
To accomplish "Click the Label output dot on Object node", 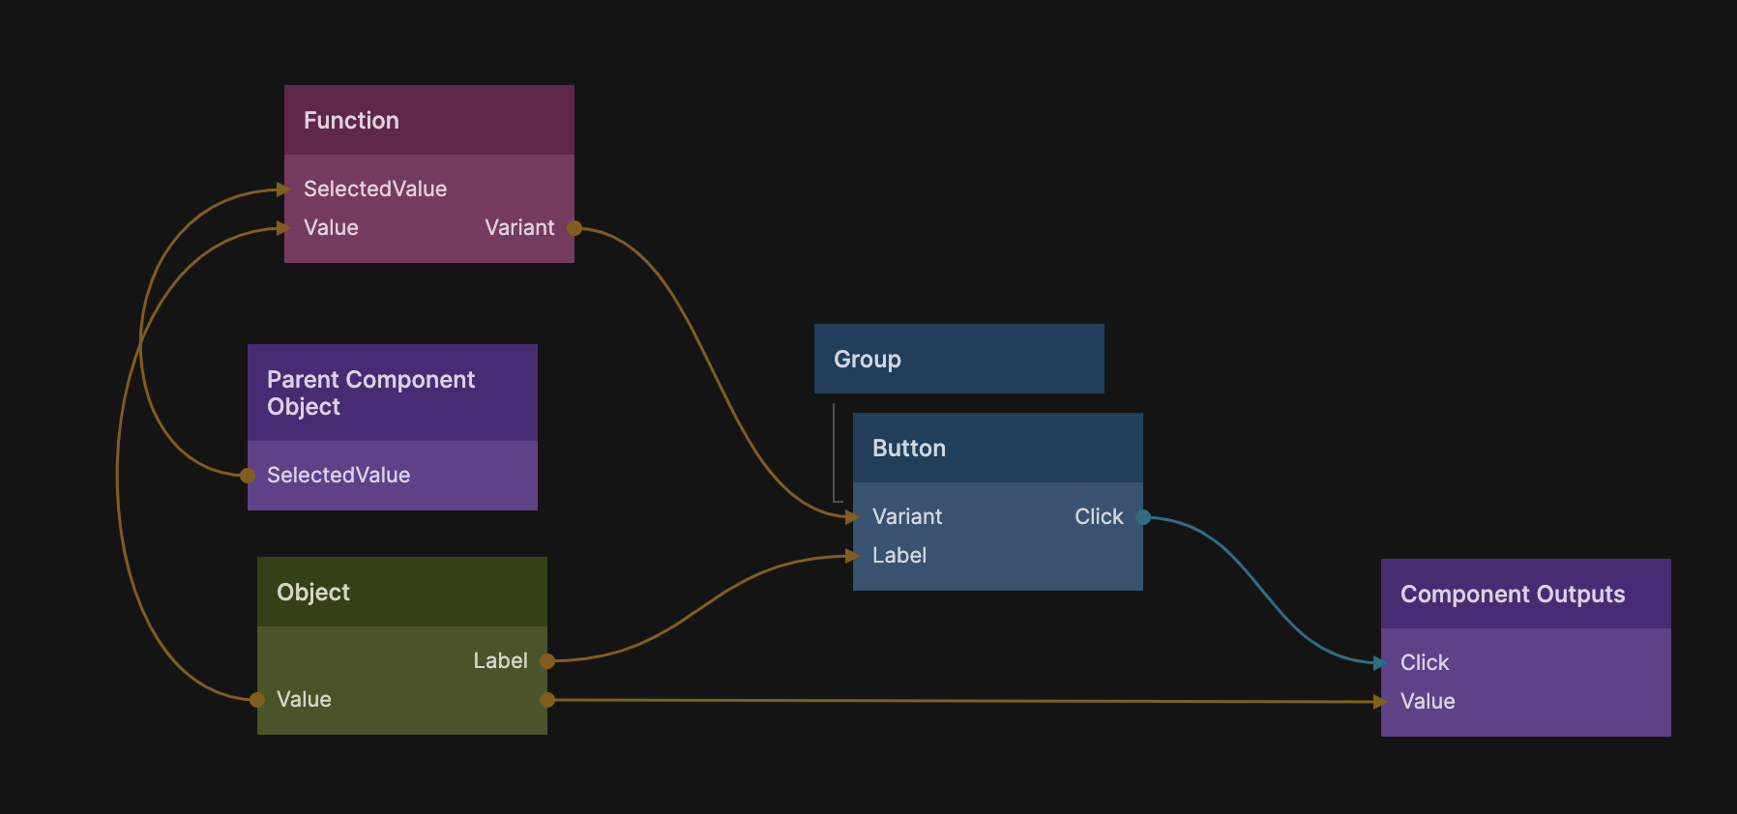I will click(547, 661).
